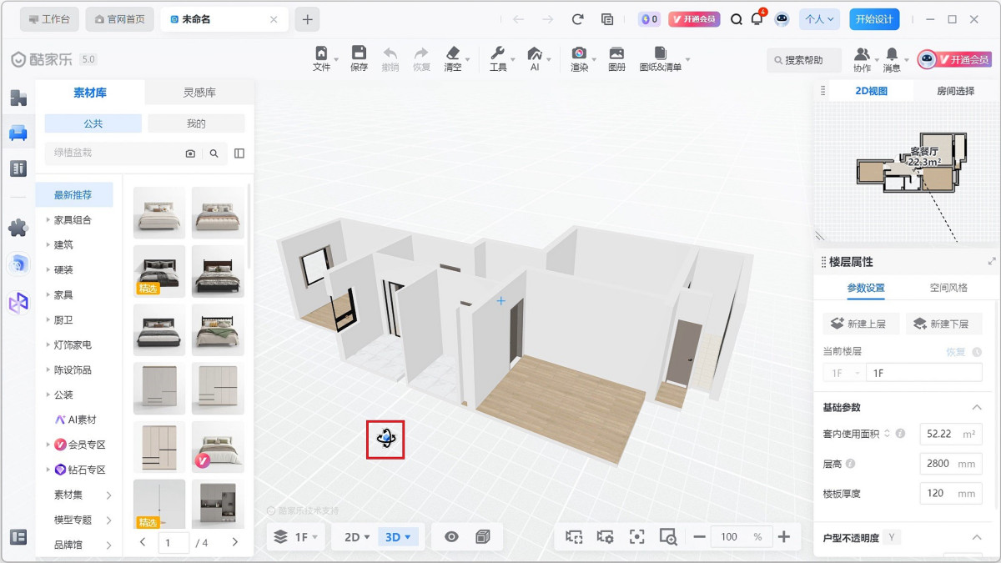Open the 空间风格 tab
The height and width of the screenshot is (563, 1001).
(x=948, y=288)
